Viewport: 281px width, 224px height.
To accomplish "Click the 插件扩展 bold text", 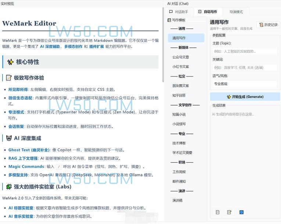I will pyautogui.click(x=96, y=46).
